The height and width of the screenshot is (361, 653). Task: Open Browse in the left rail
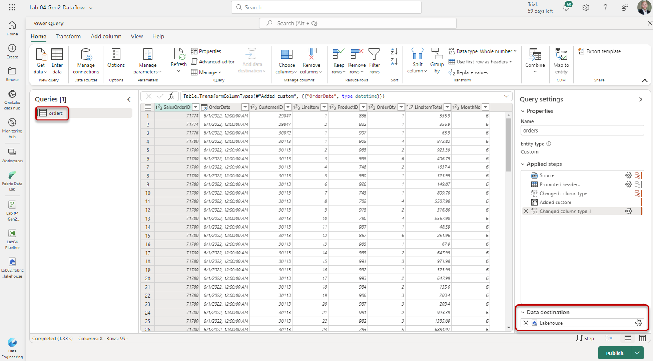coord(12,74)
